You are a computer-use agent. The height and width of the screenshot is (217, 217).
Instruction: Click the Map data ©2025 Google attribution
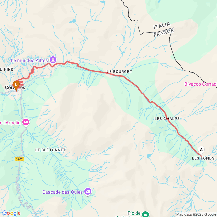point(196,214)
